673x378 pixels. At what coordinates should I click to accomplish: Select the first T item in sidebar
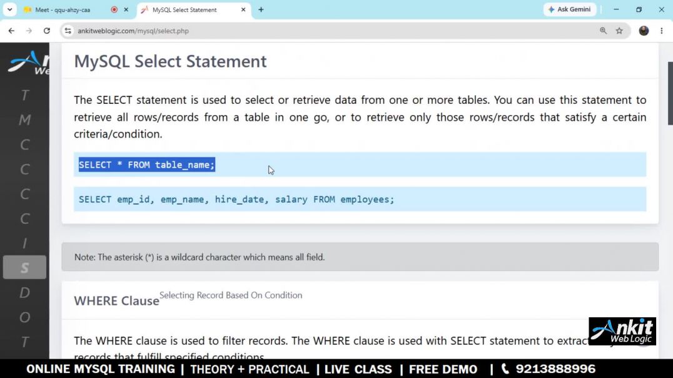25,95
